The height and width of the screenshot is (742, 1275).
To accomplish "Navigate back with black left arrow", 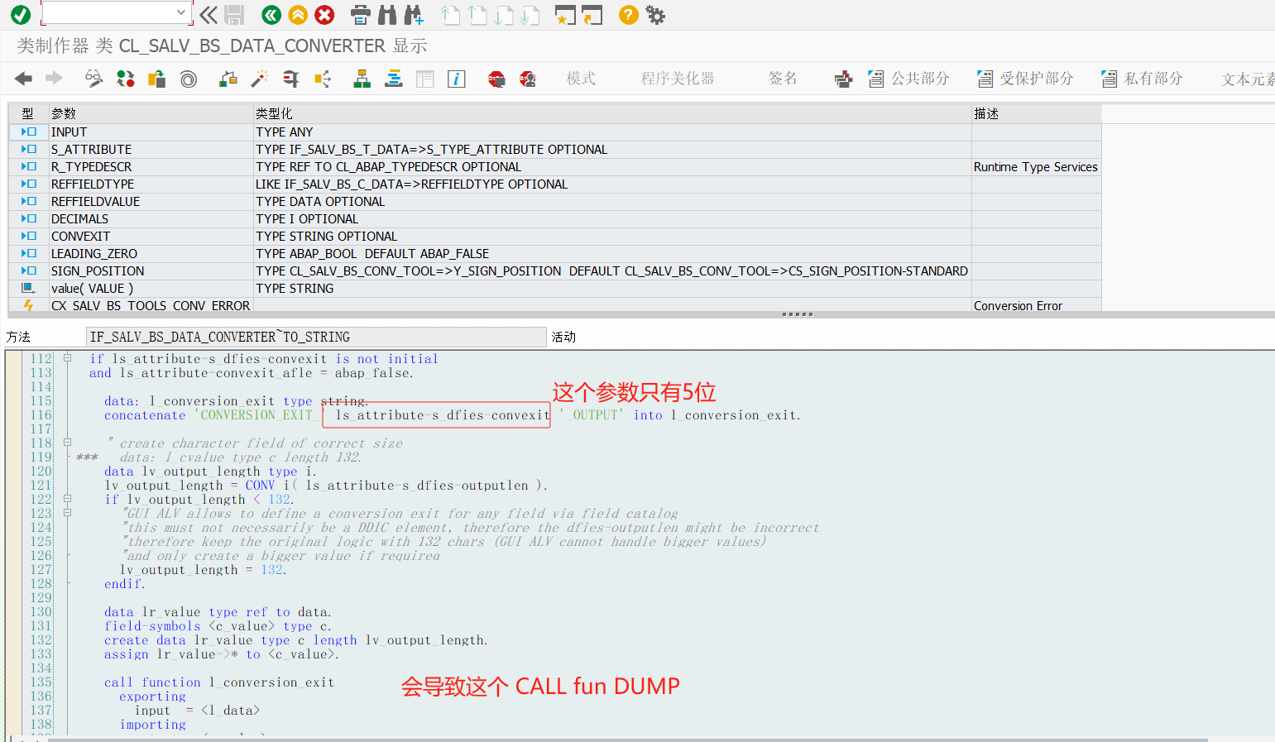I will (23, 78).
